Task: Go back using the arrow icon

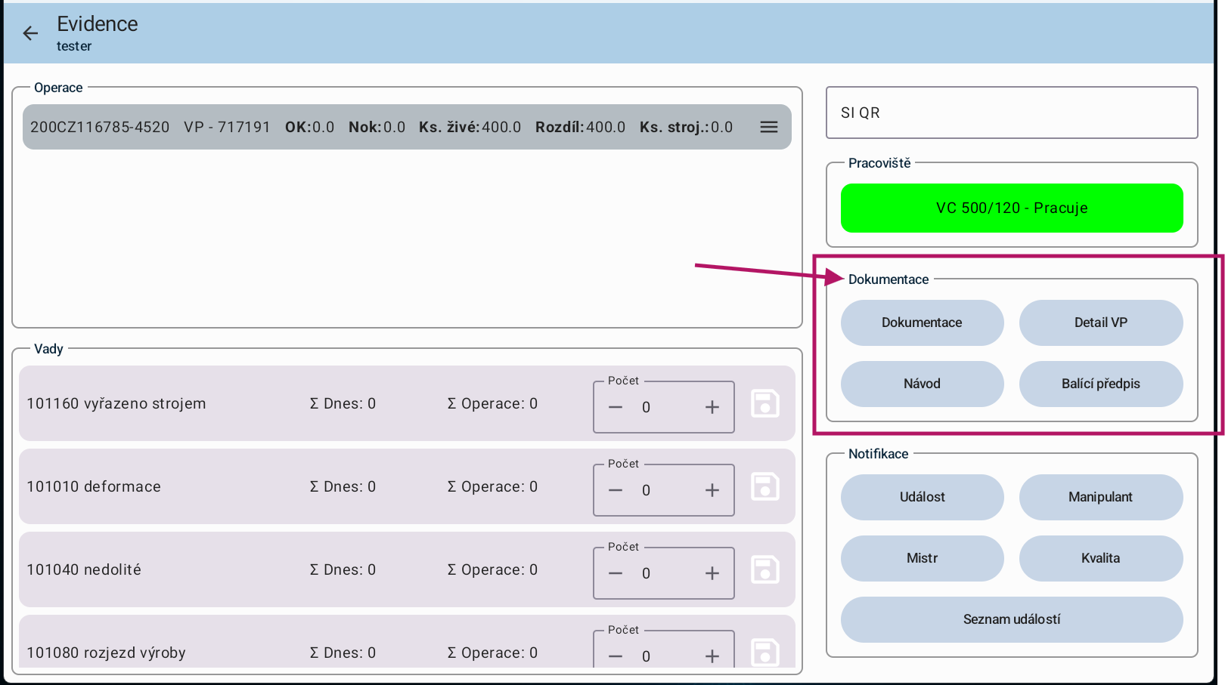Action: click(30, 33)
